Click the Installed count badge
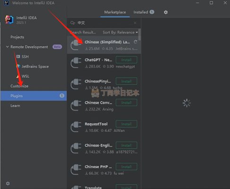 (x=152, y=12)
